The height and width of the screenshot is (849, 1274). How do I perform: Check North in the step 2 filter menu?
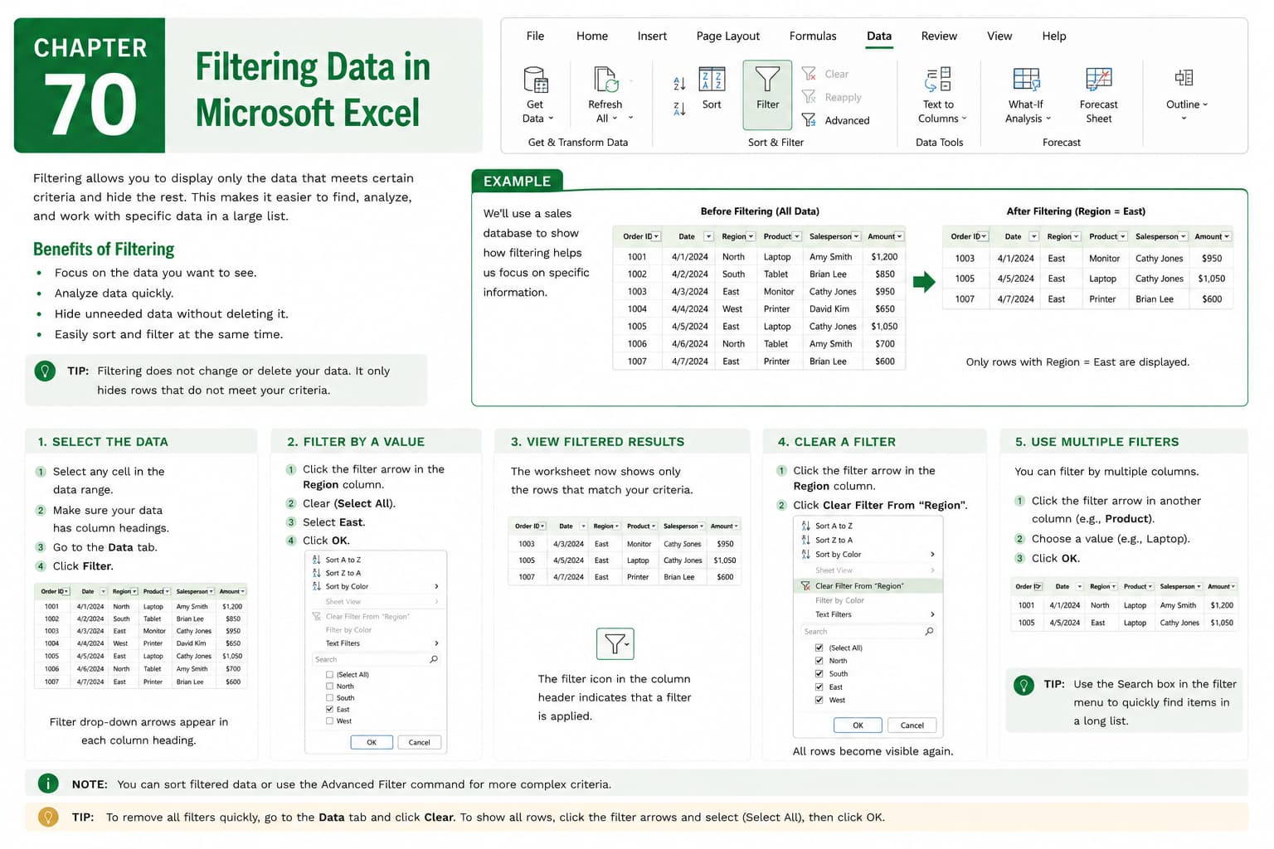(329, 686)
